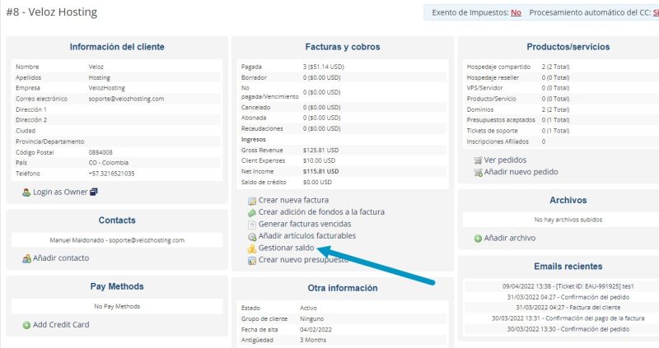This screenshot has height=348, width=659.
Task: Open 31/03/2022 Confirmación del pedido email
Action: point(568,297)
